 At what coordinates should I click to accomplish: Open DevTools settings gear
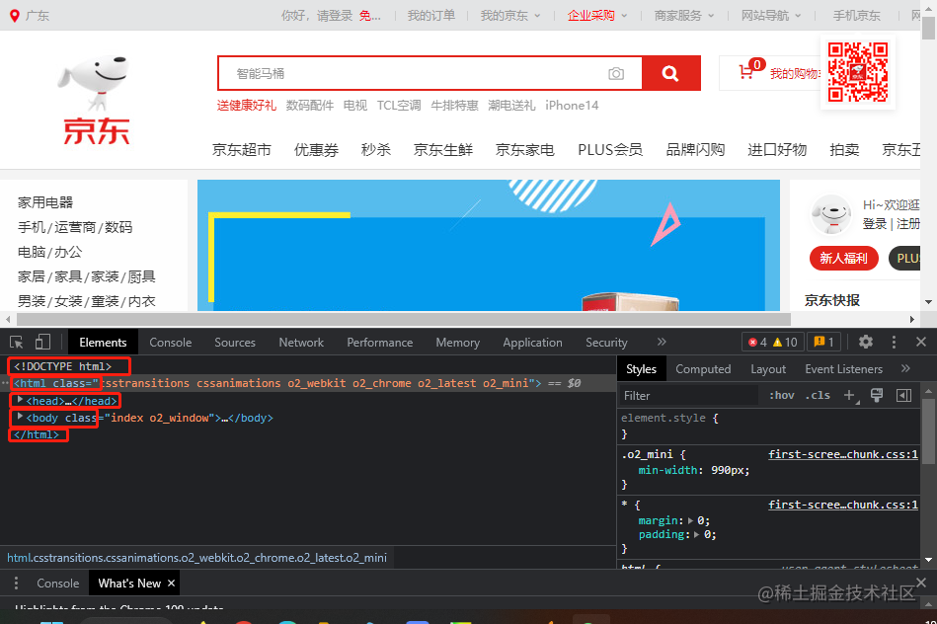(866, 342)
